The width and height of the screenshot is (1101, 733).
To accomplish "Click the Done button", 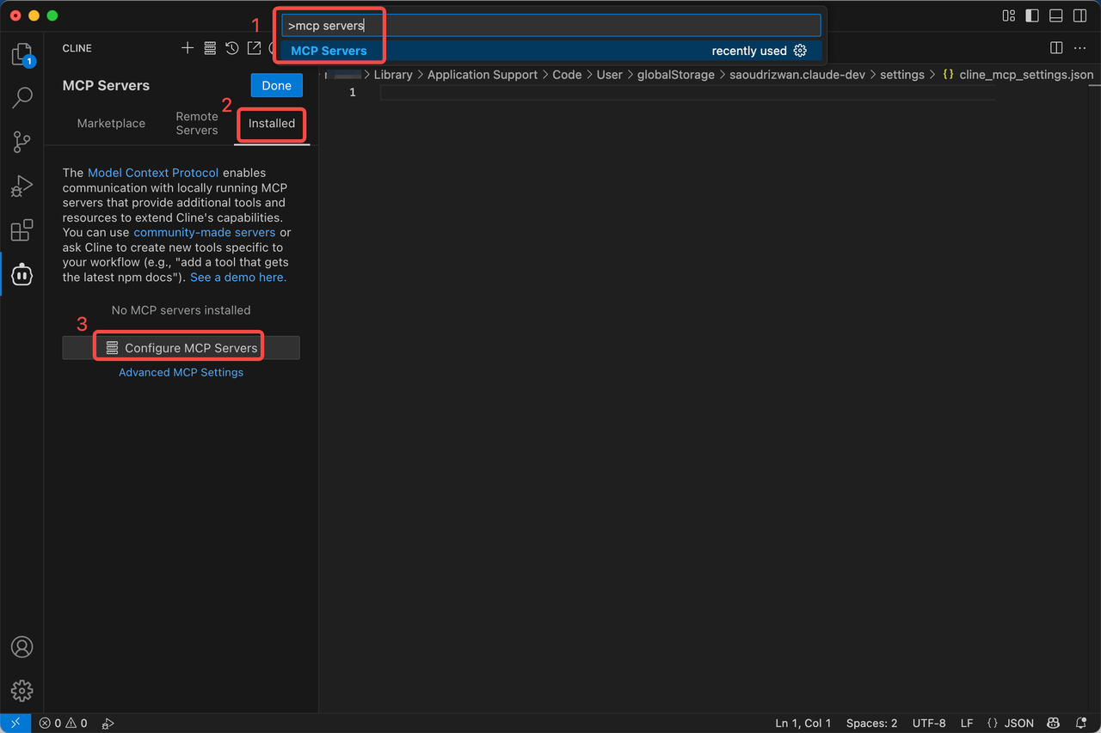I will pyautogui.click(x=277, y=85).
